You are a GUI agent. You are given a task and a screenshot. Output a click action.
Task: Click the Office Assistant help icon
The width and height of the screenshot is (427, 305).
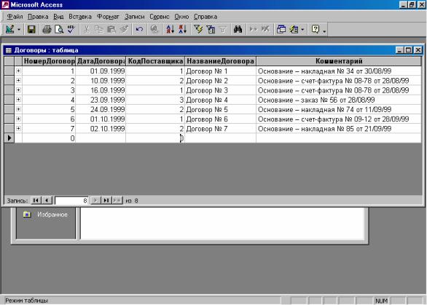316,29
